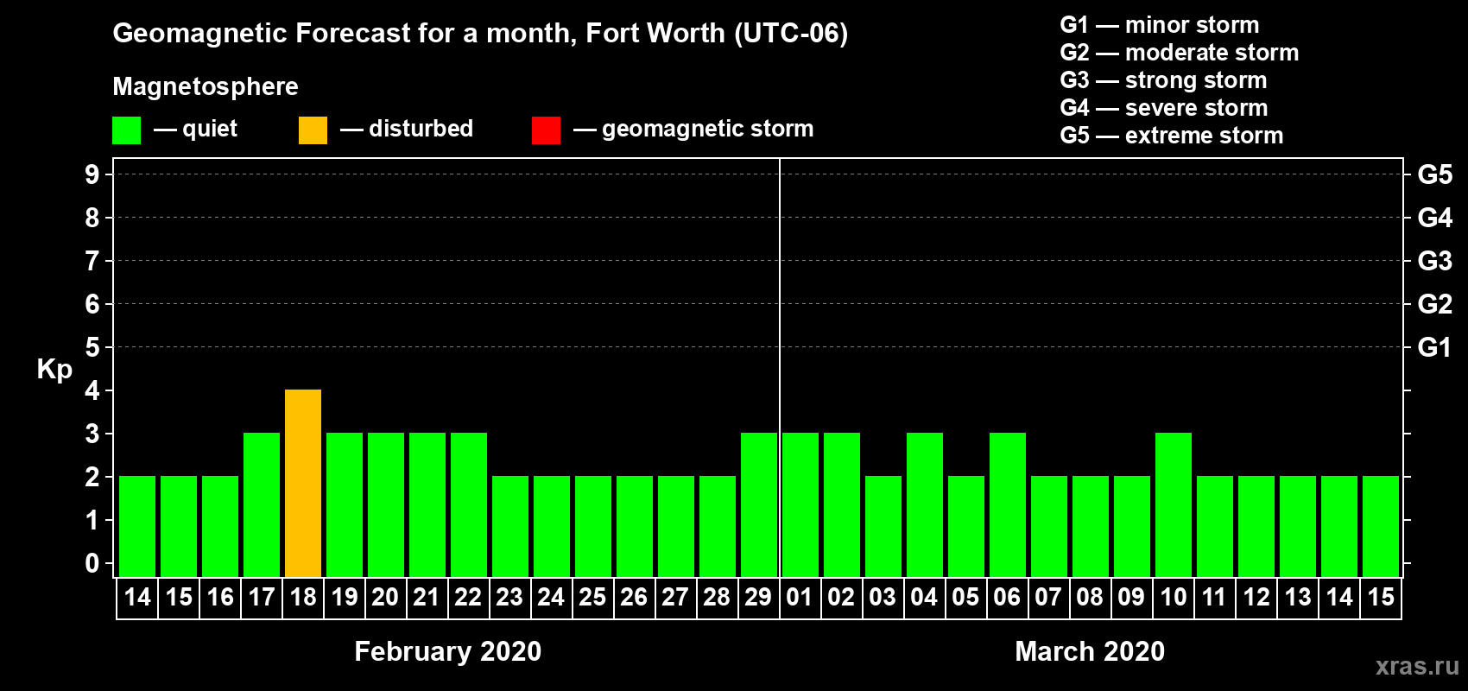
Task: Select the green bar for March 04
Action: pyautogui.click(x=925, y=504)
